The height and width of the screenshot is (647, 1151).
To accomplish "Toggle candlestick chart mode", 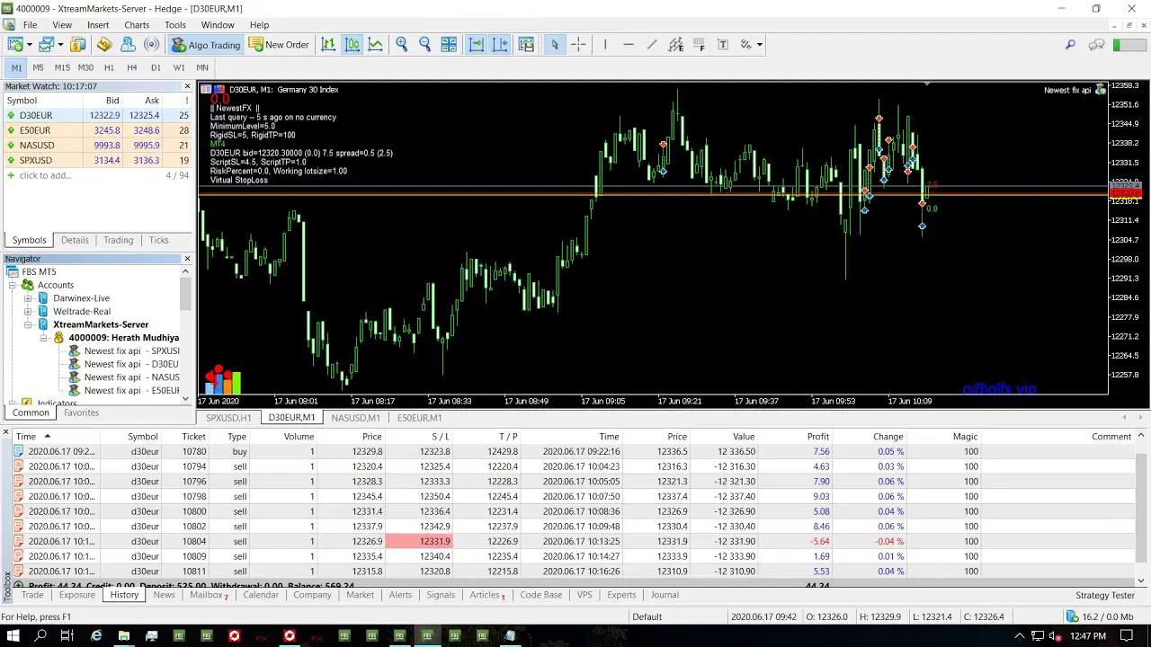I will [x=352, y=44].
